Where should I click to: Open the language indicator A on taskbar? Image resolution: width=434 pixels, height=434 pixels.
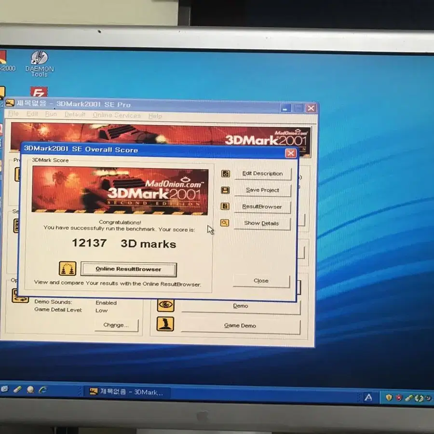point(368,397)
